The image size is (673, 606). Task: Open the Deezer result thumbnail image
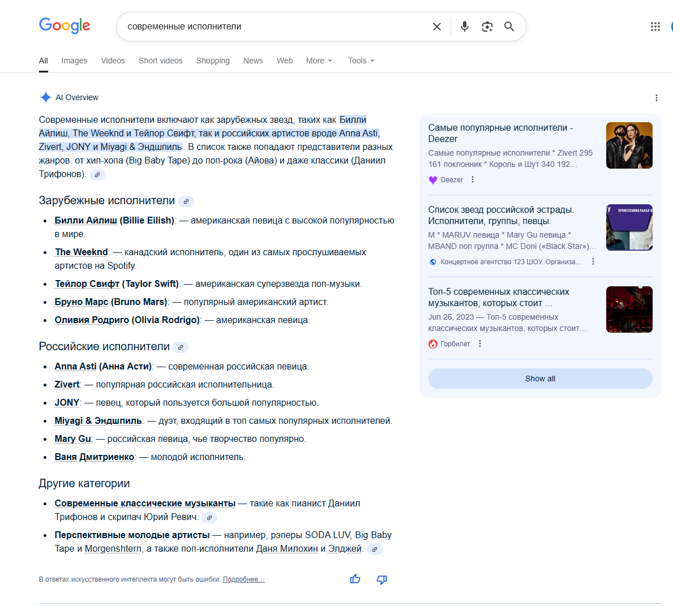pos(629,145)
